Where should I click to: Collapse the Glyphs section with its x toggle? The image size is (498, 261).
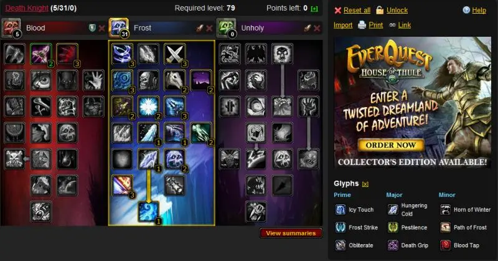(x=365, y=184)
